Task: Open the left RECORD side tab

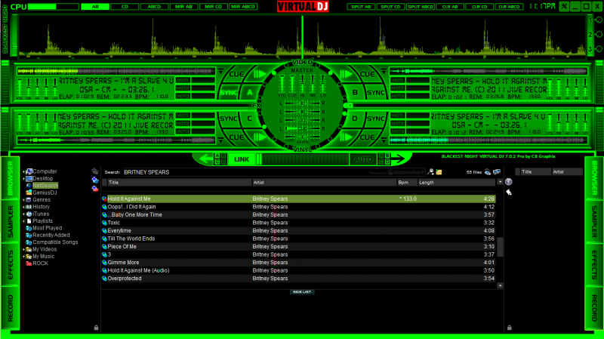Action: pyautogui.click(x=10, y=308)
